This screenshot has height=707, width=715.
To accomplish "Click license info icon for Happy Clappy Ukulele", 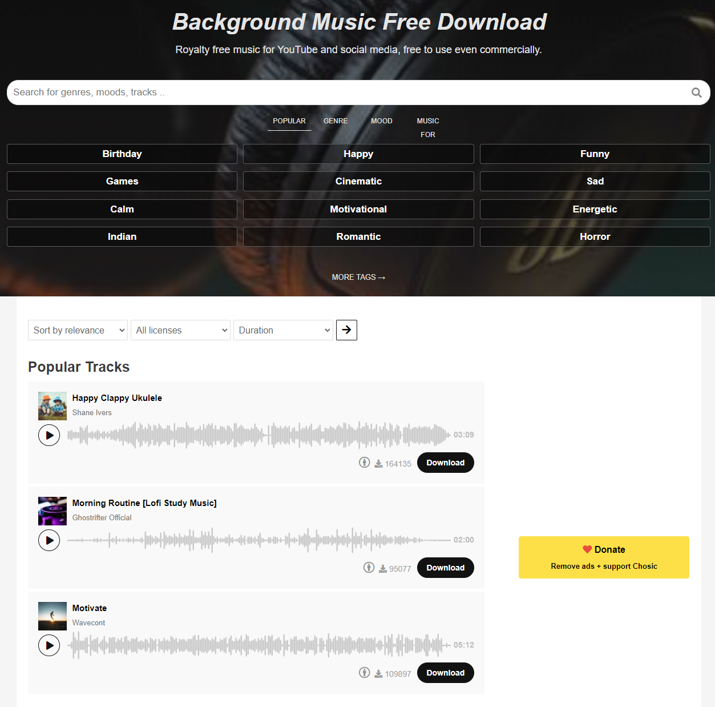I will pyautogui.click(x=364, y=463).
